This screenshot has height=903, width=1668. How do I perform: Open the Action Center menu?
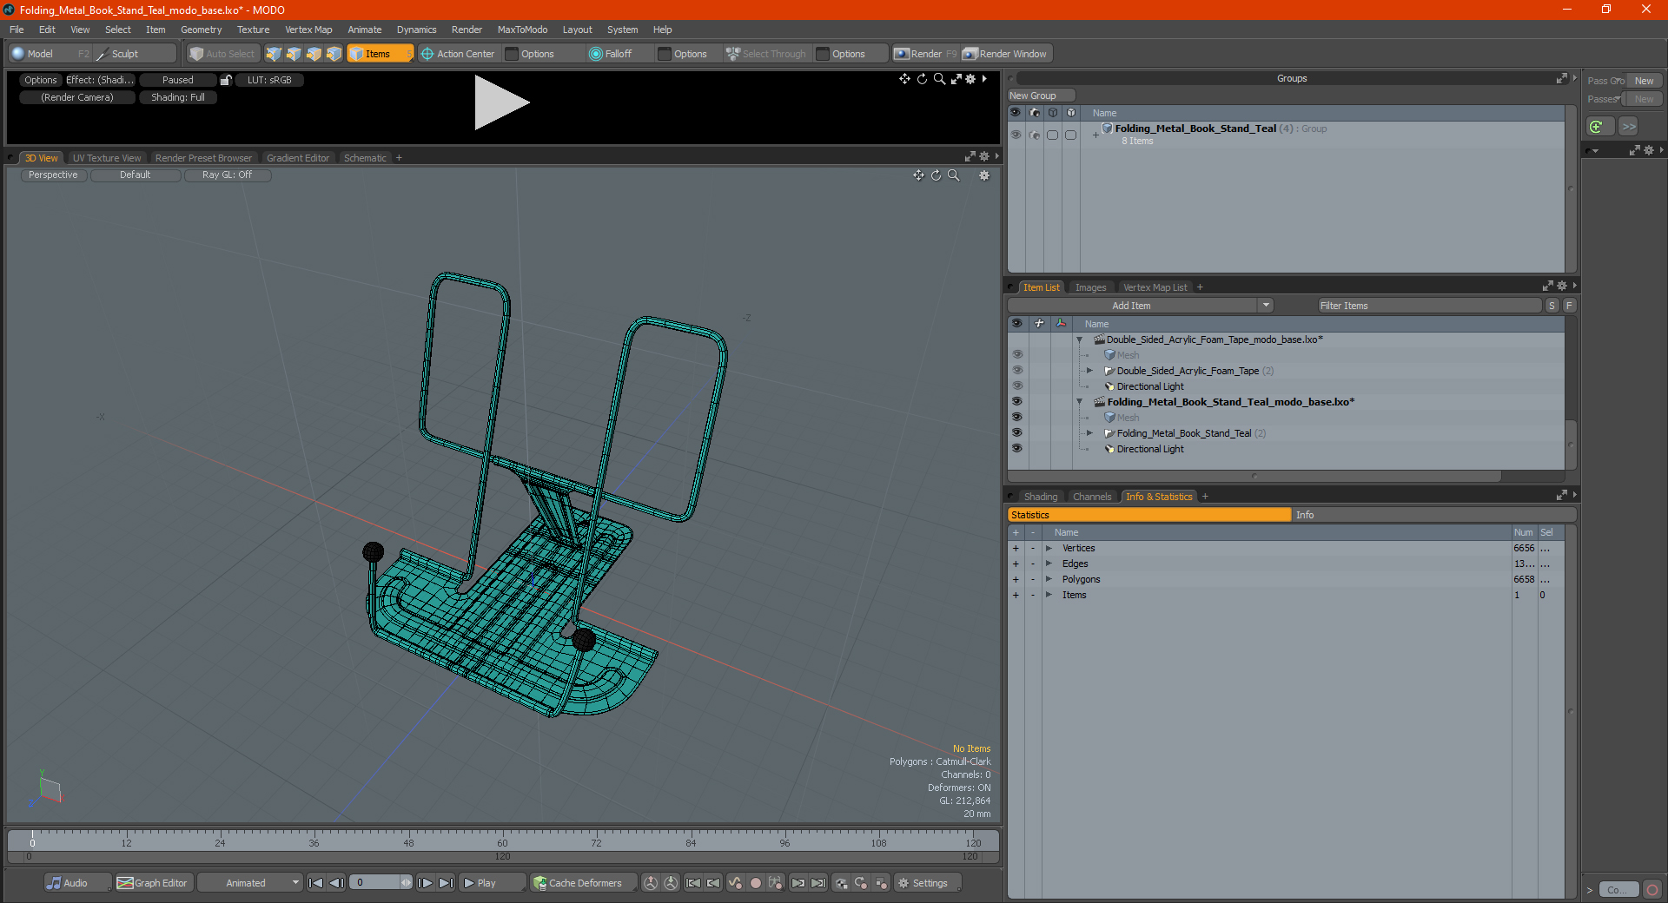(459, 54)
